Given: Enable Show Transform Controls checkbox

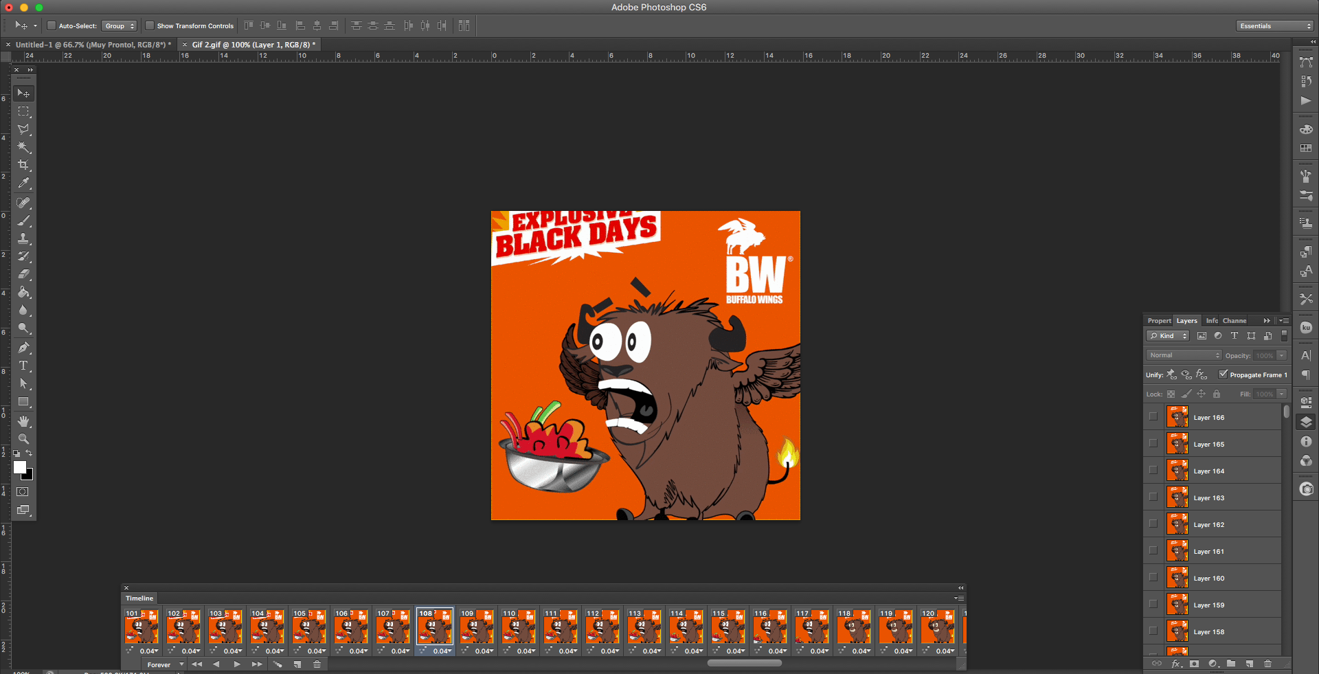Looking at the screenshot, I should 150,26.
